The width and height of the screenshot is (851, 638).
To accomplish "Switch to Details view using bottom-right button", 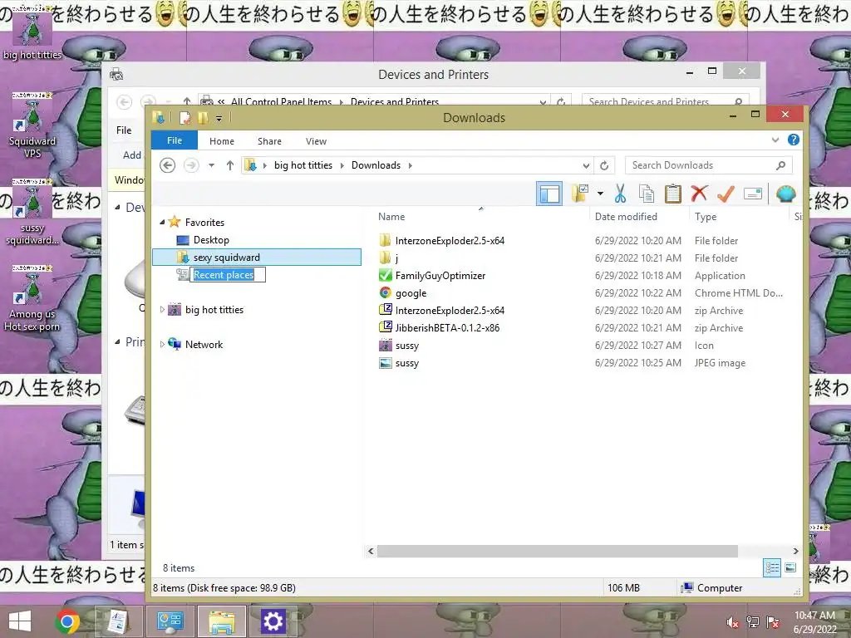I will (x=772, y=568).
